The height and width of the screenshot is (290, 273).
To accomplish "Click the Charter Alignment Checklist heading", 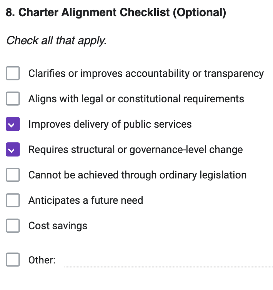I will pos(116,12).
